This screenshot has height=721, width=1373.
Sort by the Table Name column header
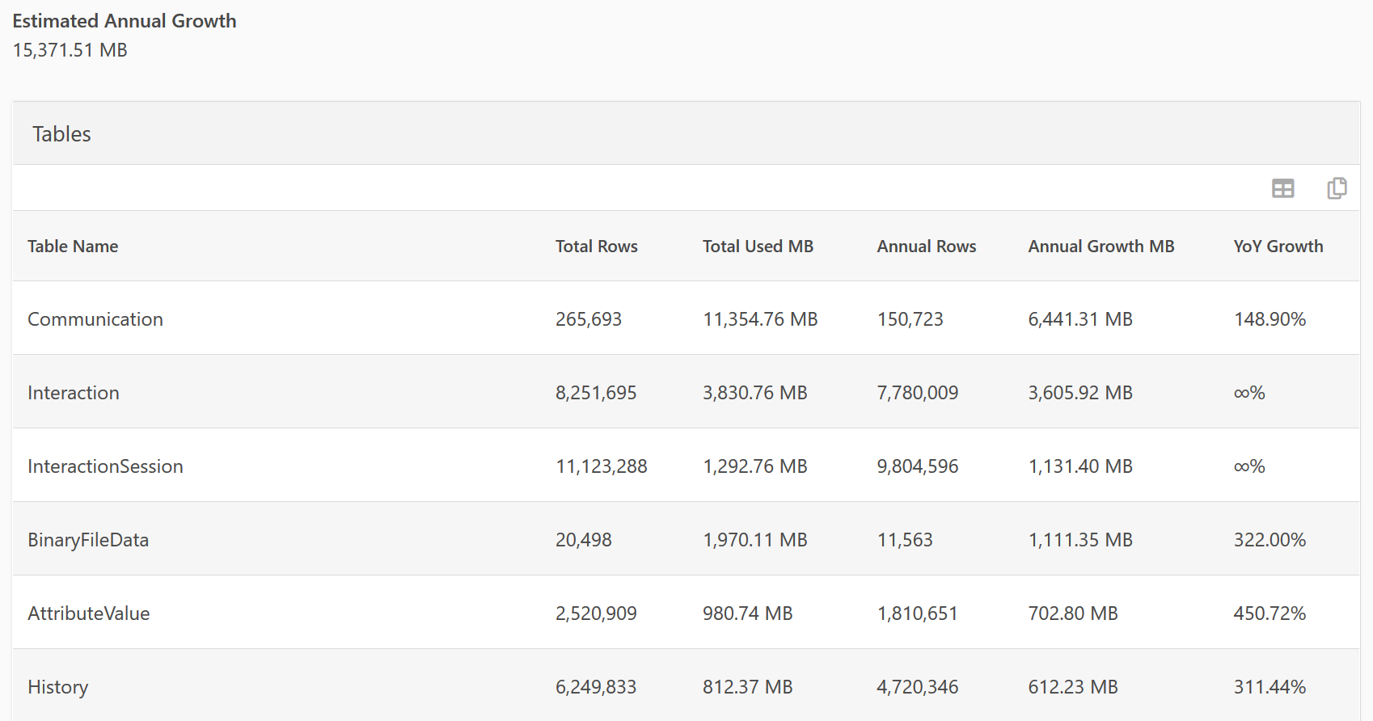coord(73,247)
